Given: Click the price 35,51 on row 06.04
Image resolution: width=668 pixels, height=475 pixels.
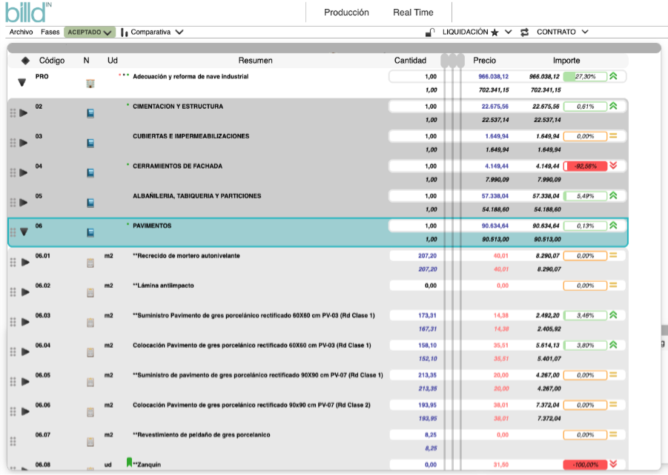Looking at the screenshot, I should [x=501, y=346].
